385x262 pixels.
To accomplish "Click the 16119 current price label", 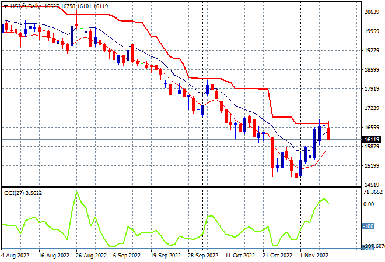I will 372,140.
